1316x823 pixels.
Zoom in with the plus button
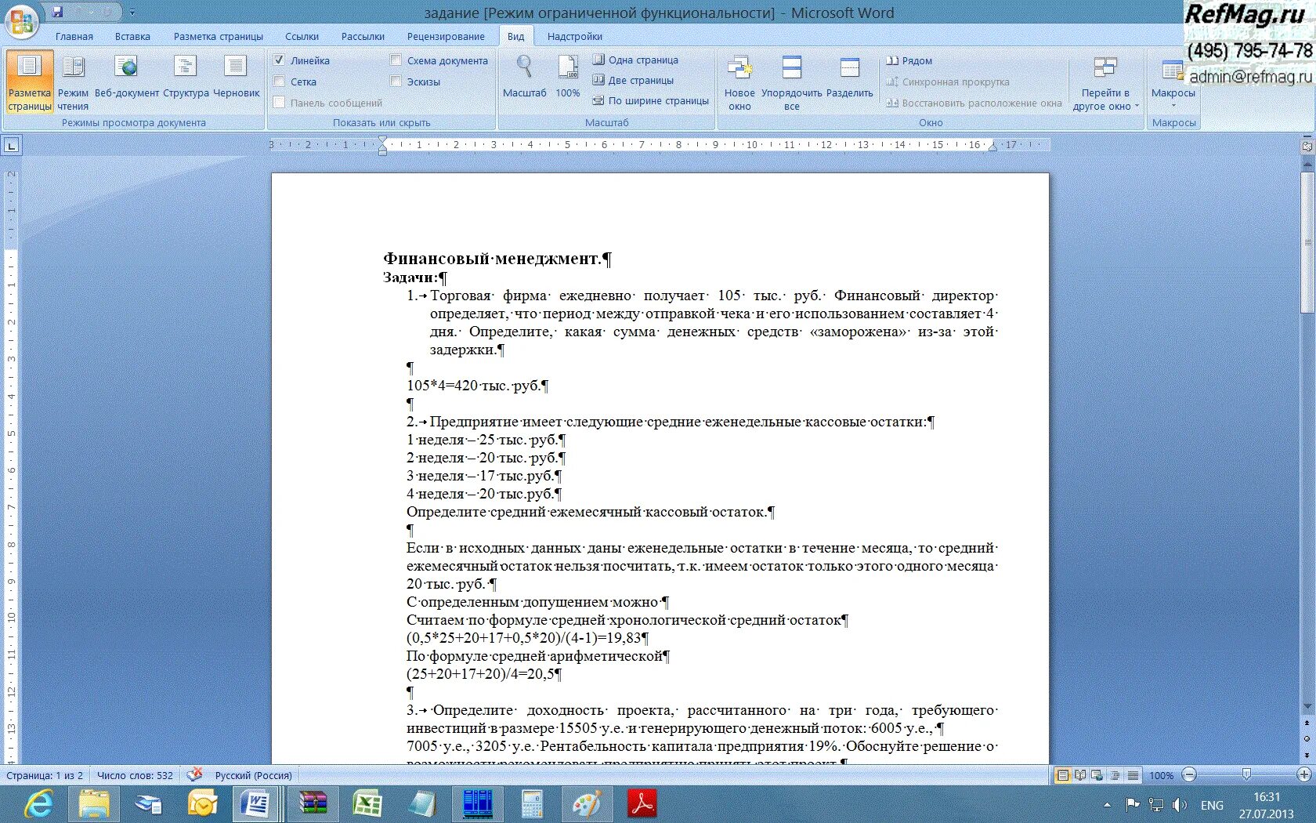[x=1304, y=774]
